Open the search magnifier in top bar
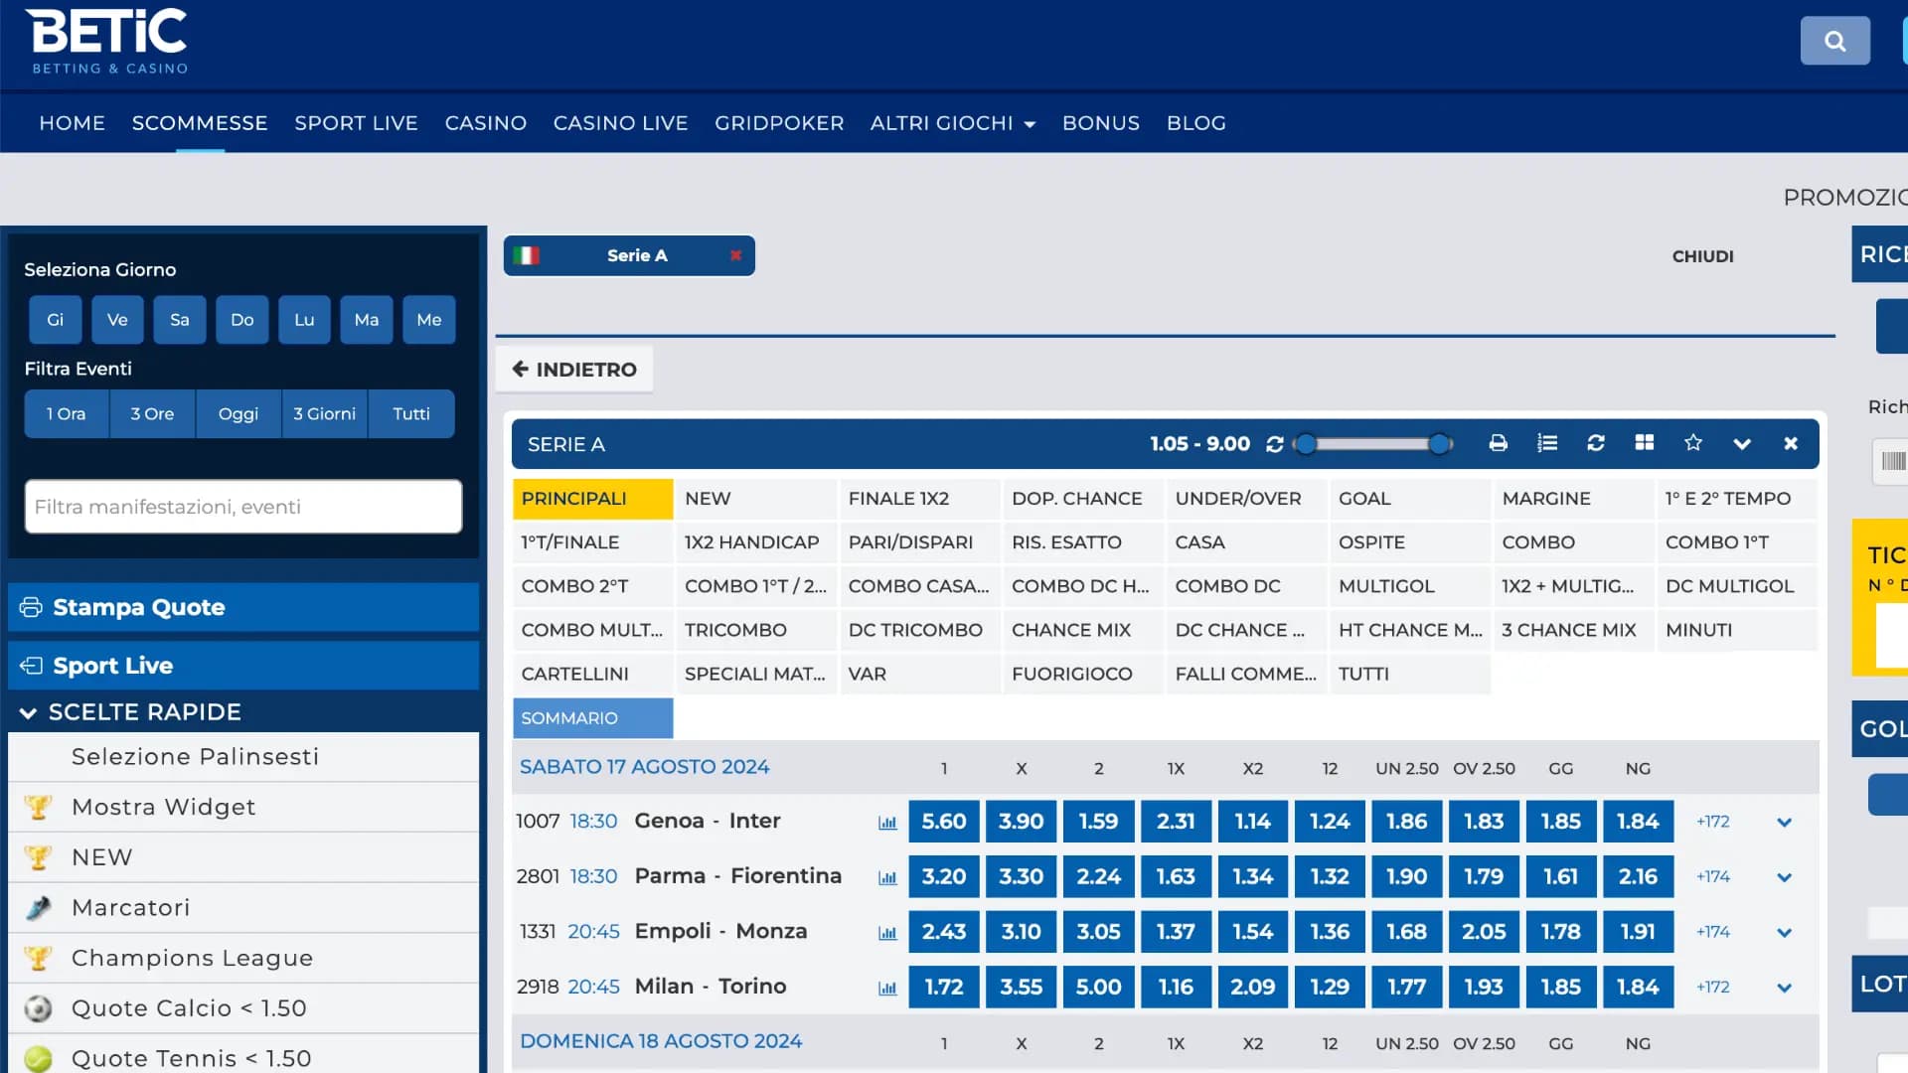The image size is (1908, 1073). (x=1834, y=41)
